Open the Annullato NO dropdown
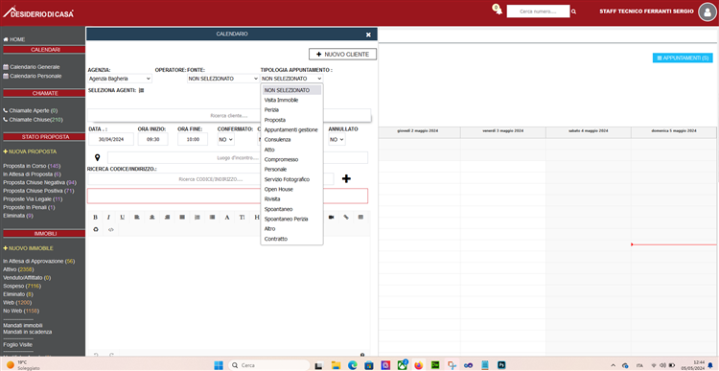 click(336, 139)
